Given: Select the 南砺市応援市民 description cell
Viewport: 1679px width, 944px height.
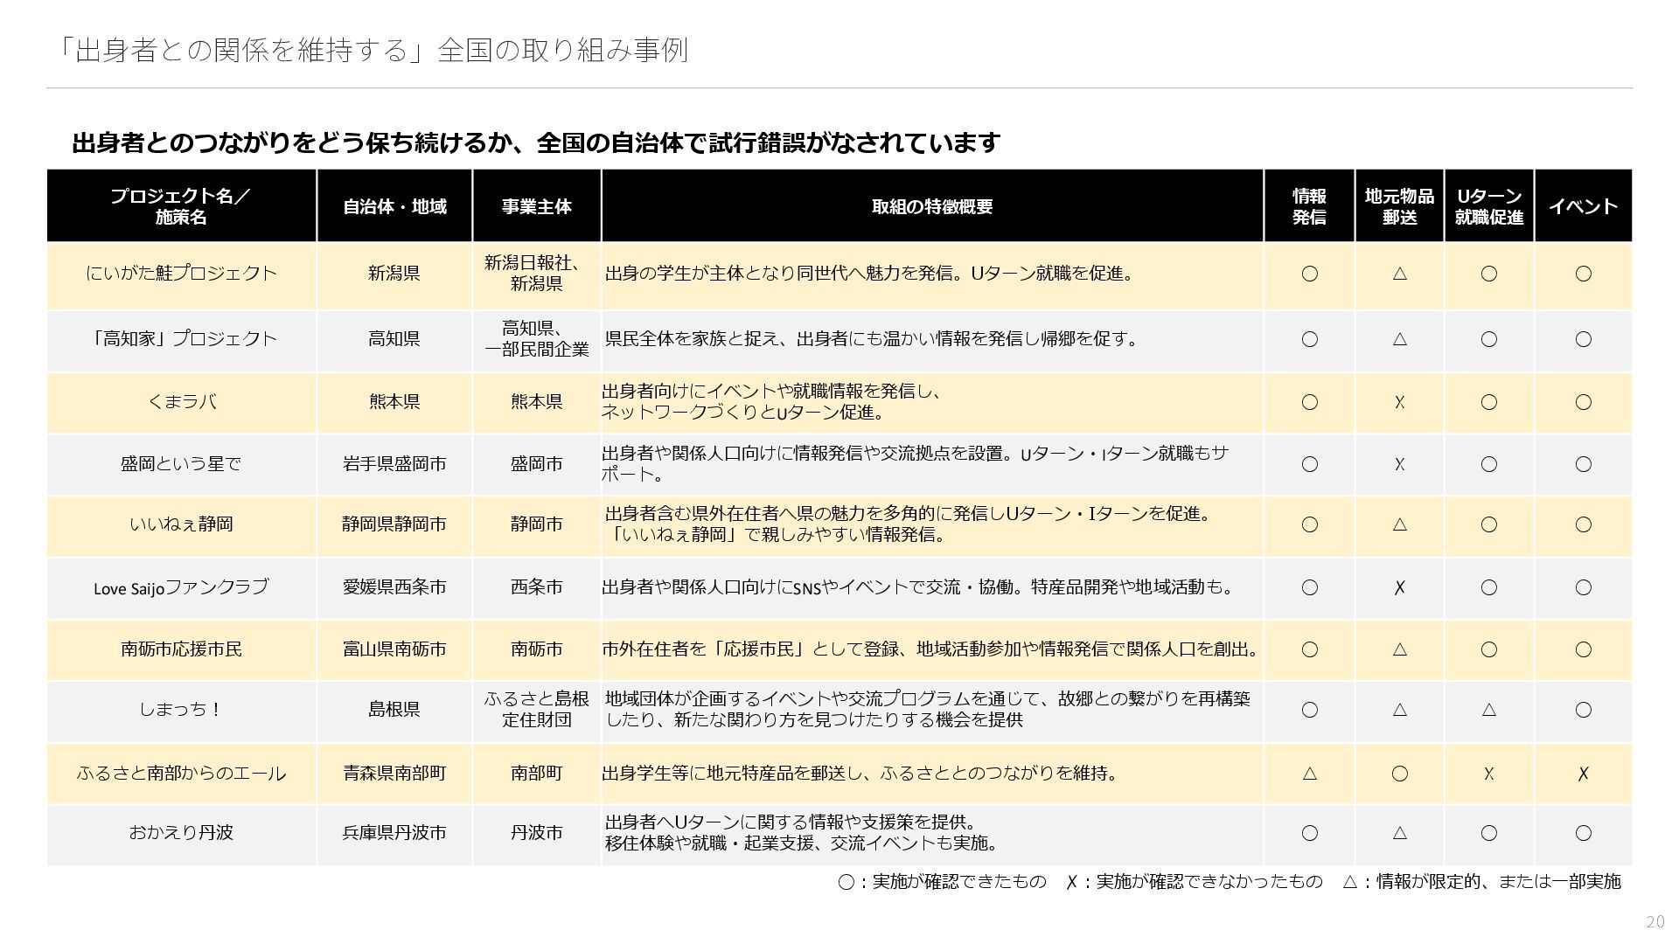Looking at the screenshot, I should tap(932, 649).
